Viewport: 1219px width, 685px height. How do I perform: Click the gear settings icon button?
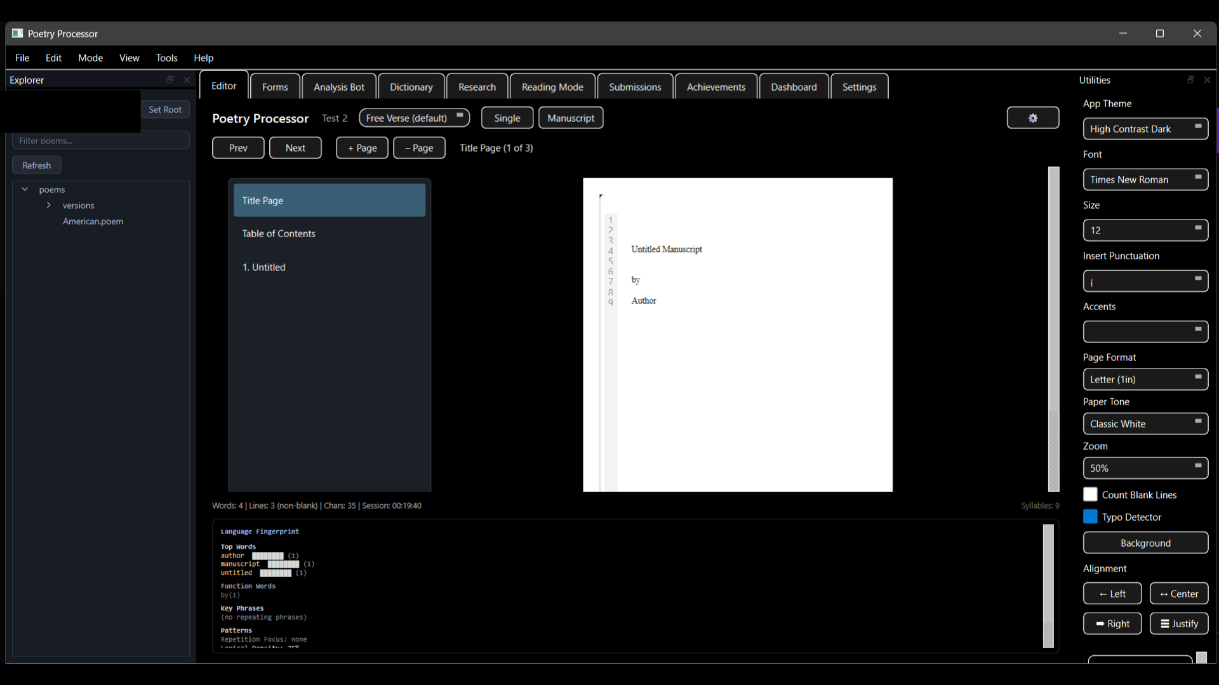coord(1032,118)
